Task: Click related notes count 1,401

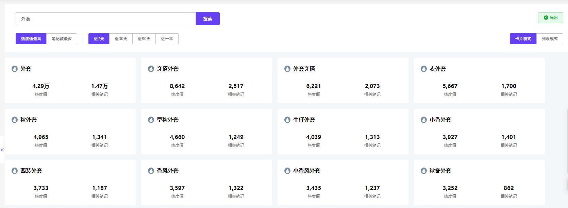Action: (509, 137)
